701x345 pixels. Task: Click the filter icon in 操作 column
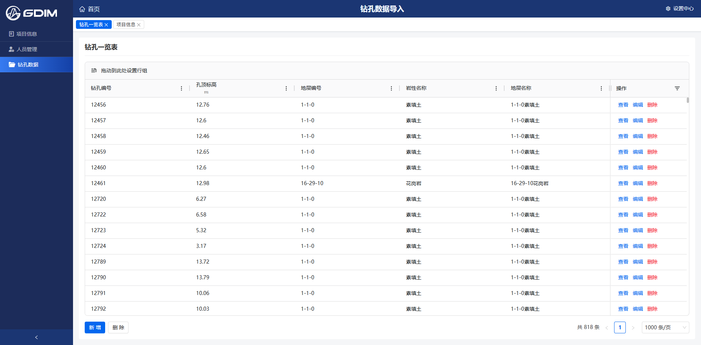(677, 88)
